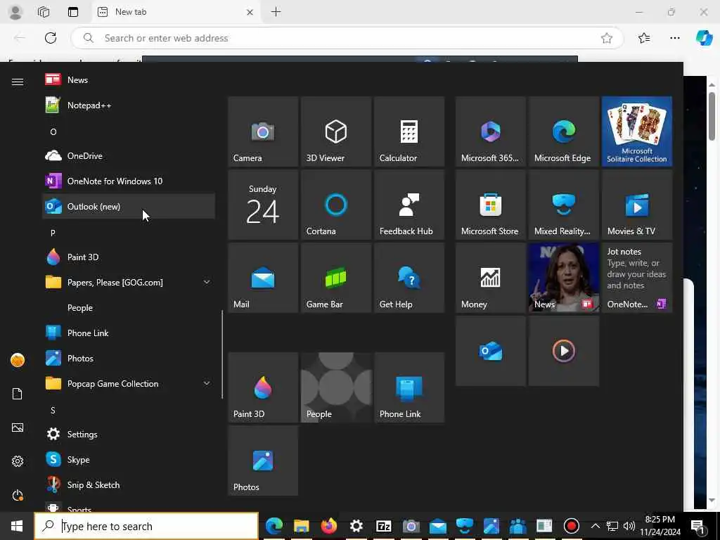The width and height of the screenshot is (720, 540).
Task: Open Edge Favorites list button
Action: click(x=644, y=38)
